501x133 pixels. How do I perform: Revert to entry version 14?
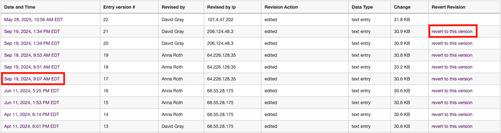452,114
